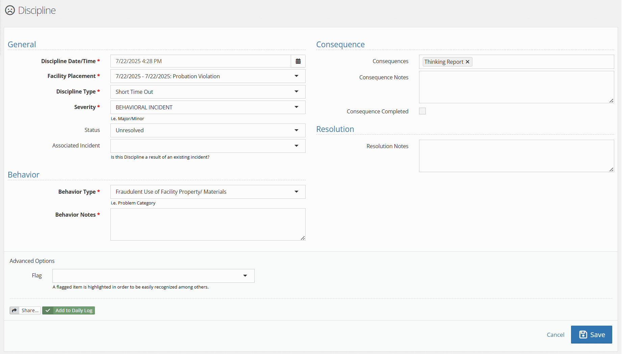Click the Discipline page title
Screen dimensions: 622x354
37,10
